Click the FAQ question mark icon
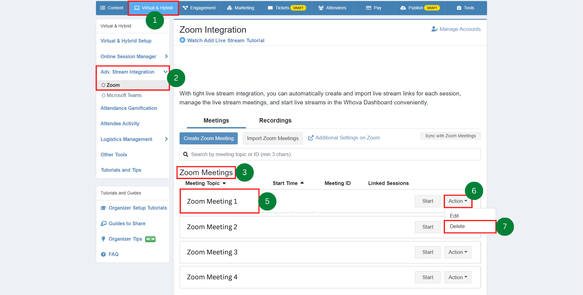 (x=103, y=254)
